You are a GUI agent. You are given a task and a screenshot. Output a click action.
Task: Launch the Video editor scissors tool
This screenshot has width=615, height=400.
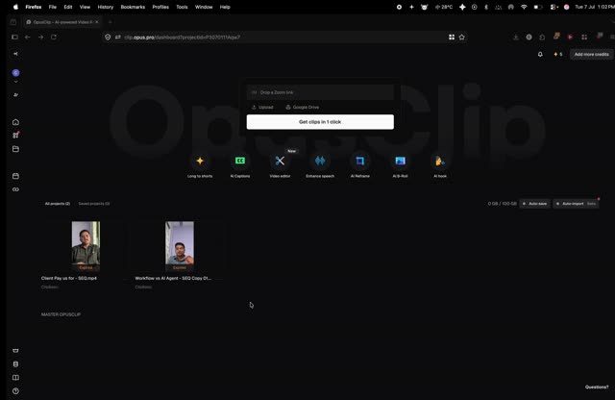(x=280, y=161)
